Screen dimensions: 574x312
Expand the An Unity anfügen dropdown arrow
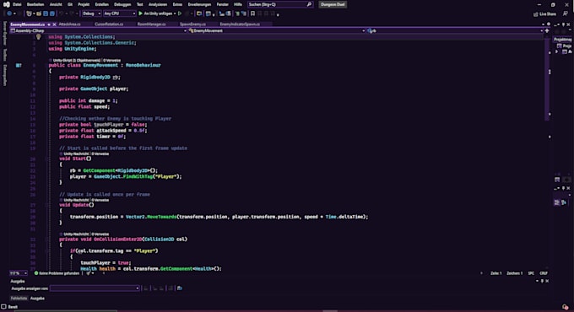tap(175, 13)
